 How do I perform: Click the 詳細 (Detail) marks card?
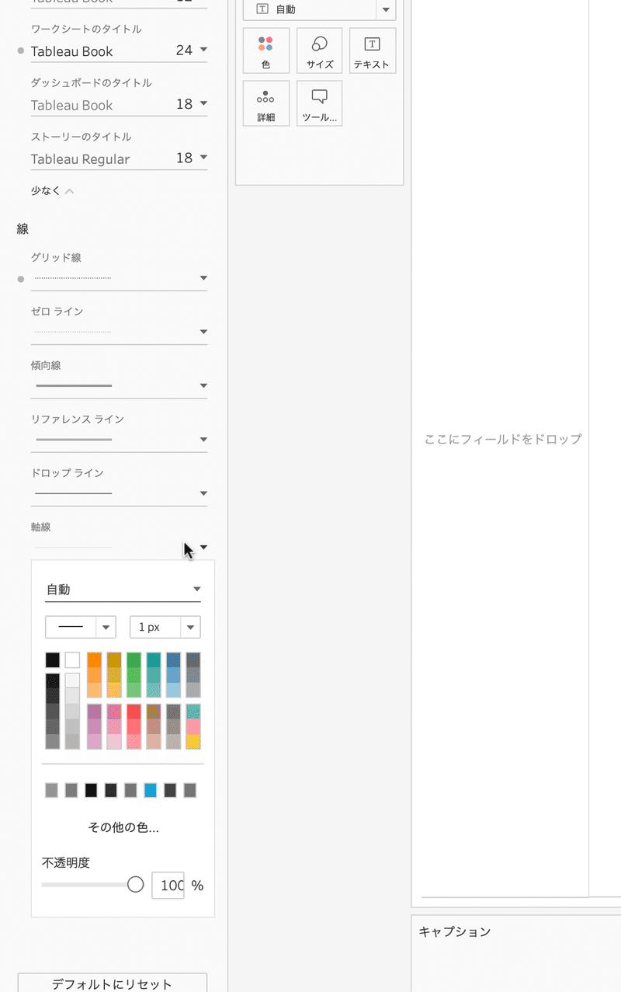265,103
